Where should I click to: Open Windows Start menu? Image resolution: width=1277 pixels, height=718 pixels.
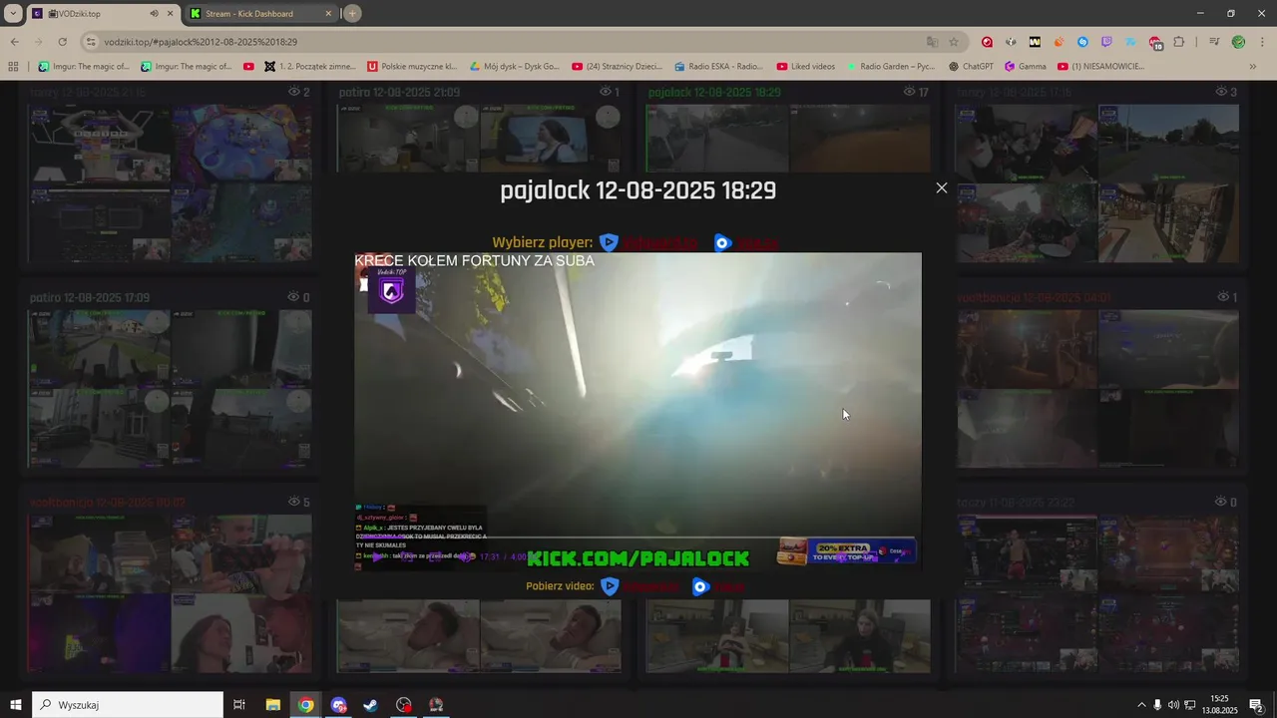(x=15, y=705)
